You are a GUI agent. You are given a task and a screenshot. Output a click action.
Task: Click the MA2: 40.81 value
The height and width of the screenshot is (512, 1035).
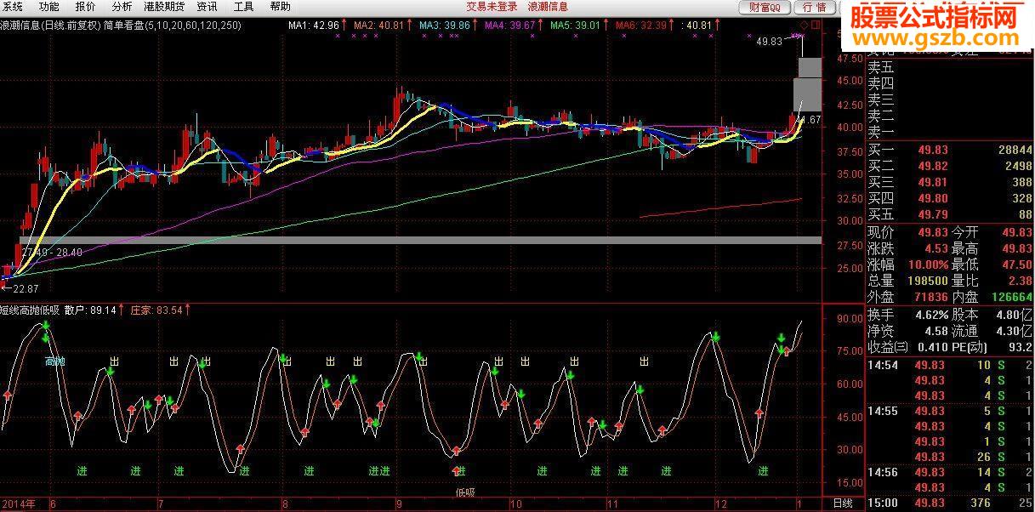coord(379,26)
